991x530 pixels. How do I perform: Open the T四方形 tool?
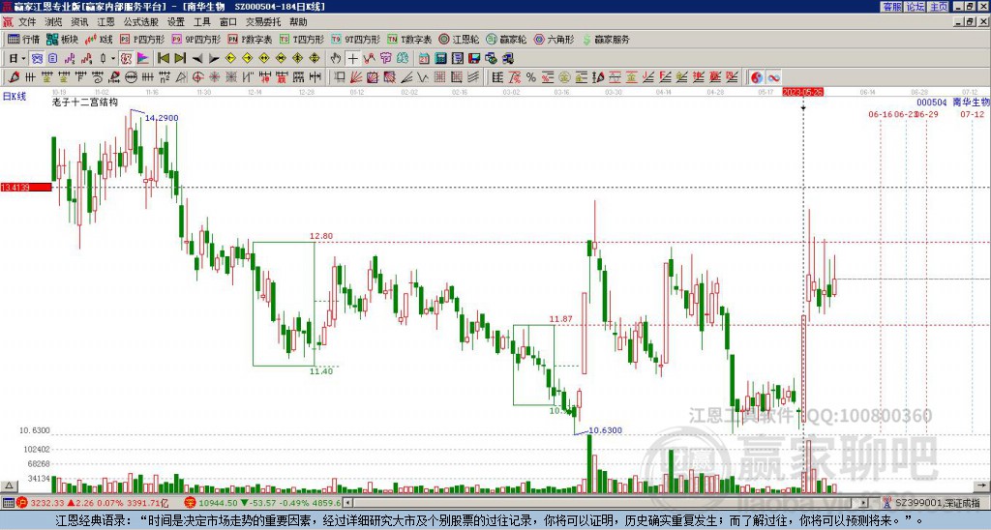coord(302,39)
